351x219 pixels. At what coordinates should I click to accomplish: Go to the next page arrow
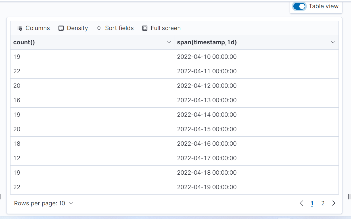[x=334, y=203]
